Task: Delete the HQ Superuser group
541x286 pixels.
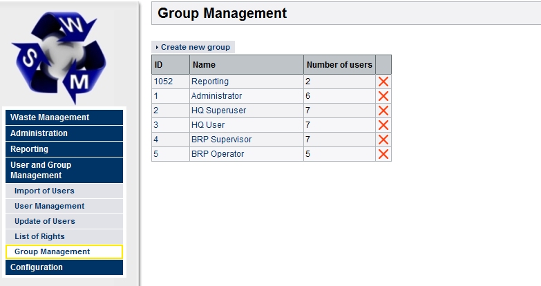Action: coord(383,111)
